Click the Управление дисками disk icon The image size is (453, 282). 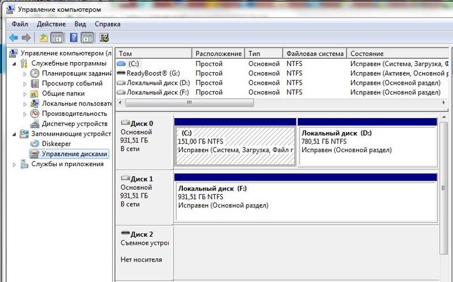35,154
